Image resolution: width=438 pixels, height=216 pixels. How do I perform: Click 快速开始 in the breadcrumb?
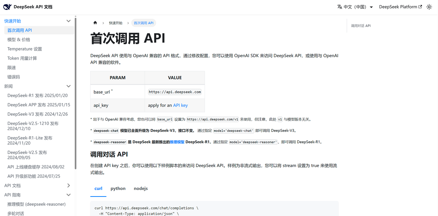click(x=116, y=23)
